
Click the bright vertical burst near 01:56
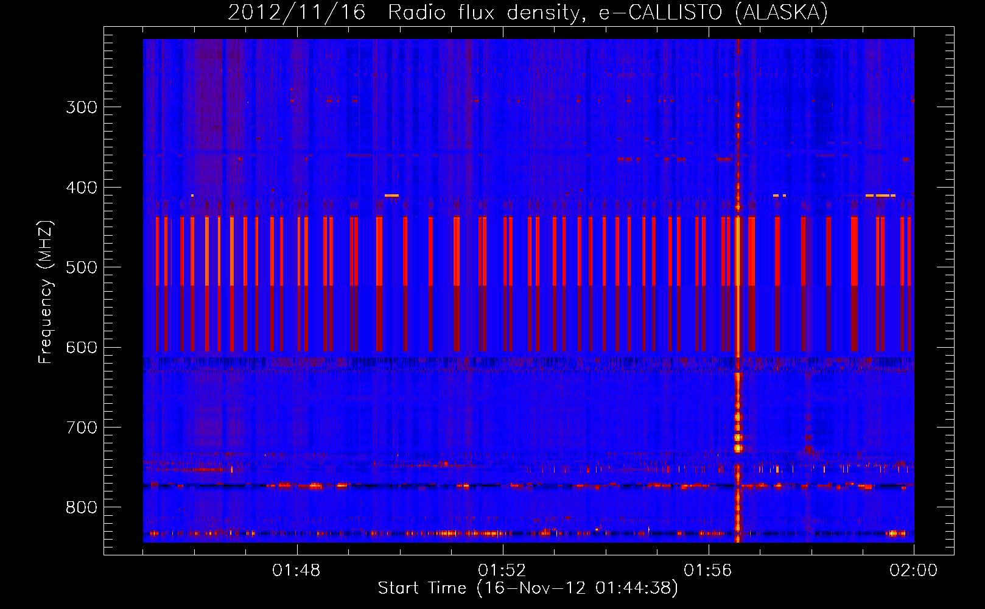point(738,290)
